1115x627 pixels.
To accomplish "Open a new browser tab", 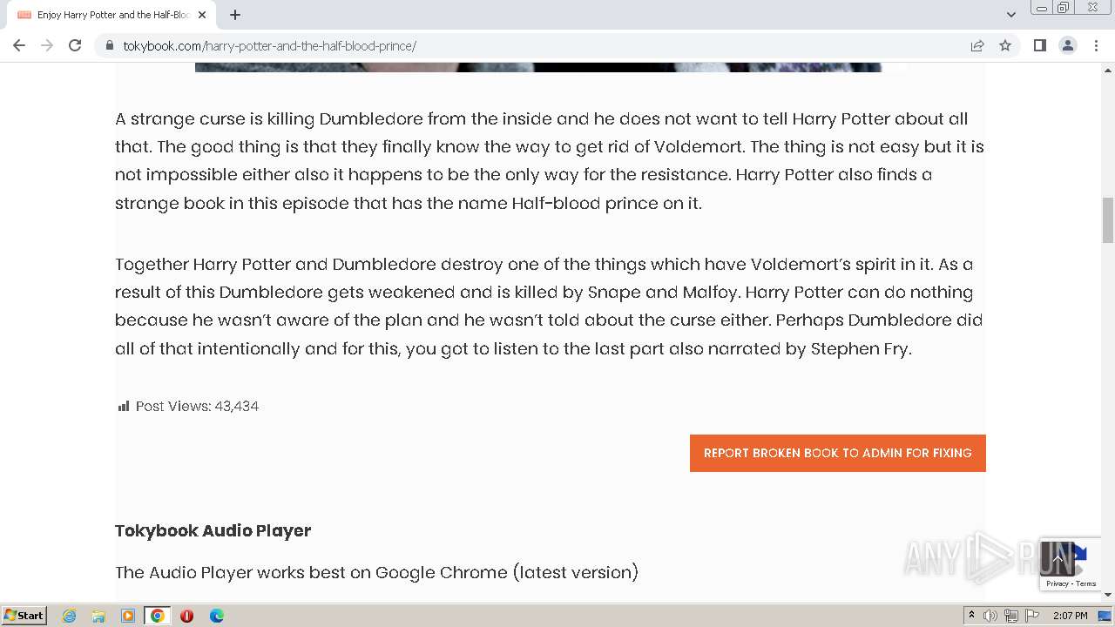I will pyautogui.click(x=235, y=15).
